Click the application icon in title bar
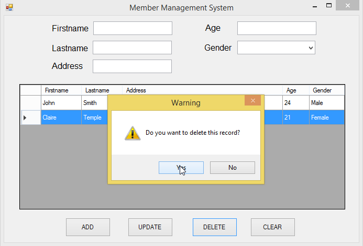Screen dimensions: 363x246 (9, 8)
